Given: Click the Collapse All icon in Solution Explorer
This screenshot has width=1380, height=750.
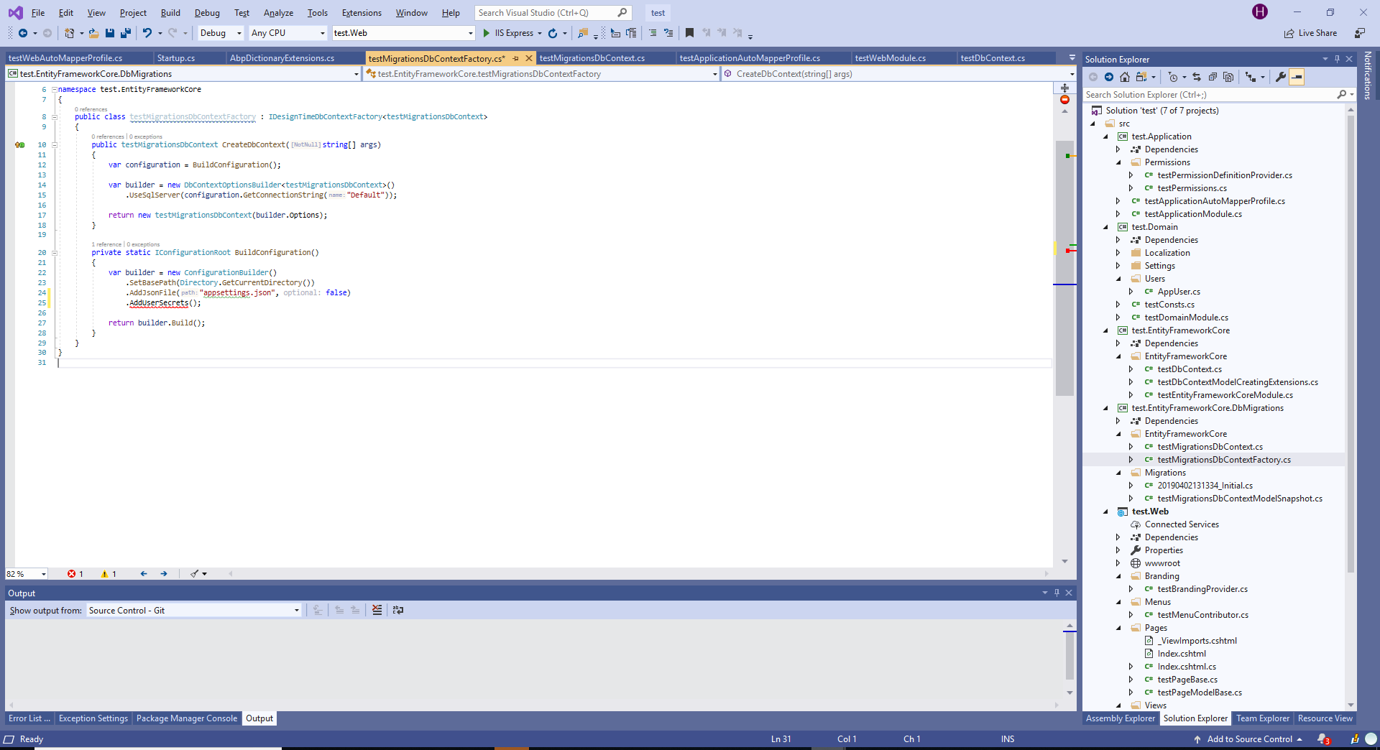Looking at the screenshot, I should [1213, 76].
